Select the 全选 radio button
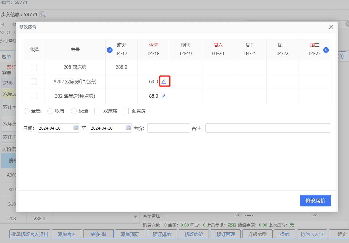Image resolution: width=349 pixels, height=243 pixels. [x=27, y=111]
